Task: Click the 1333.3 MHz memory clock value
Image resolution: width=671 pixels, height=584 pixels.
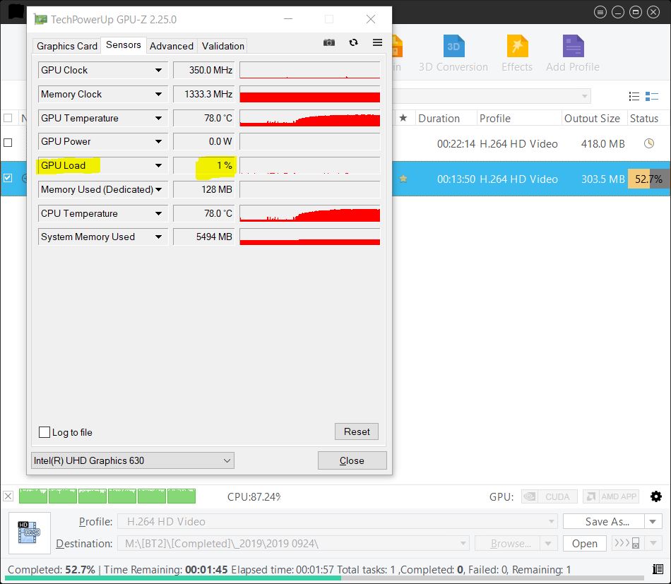Action: point(203,94)
